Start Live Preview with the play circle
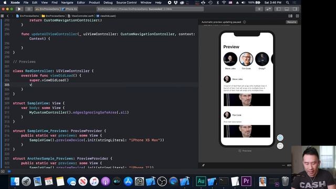The image size is (336, 189). coord(280,138)
